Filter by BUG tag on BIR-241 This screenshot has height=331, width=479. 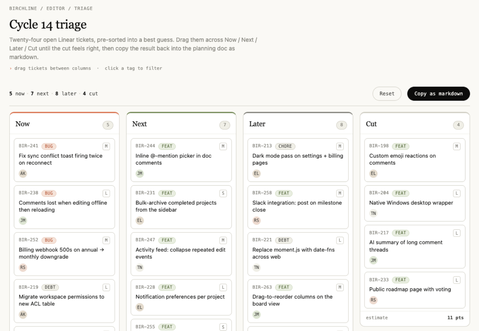point(49,146)
